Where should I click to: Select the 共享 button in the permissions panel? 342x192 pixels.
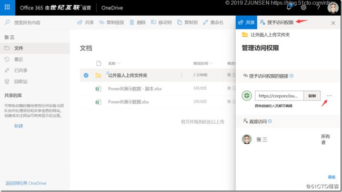[246, 22]
